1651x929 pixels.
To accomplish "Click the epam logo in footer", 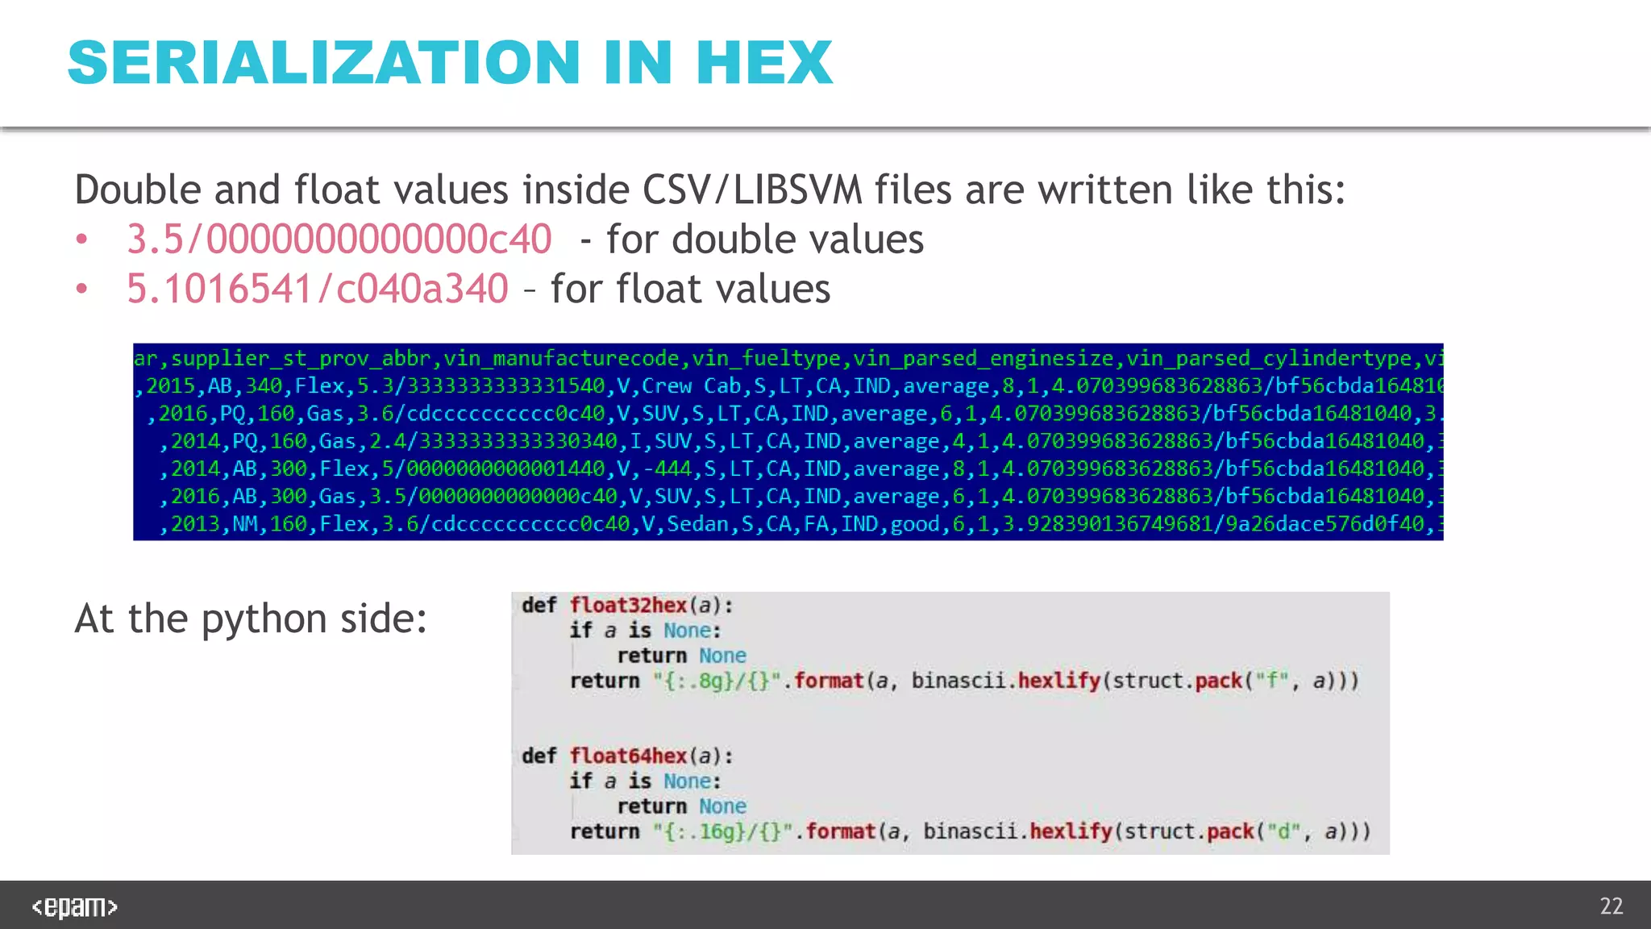I will click(x=75, y=907).
